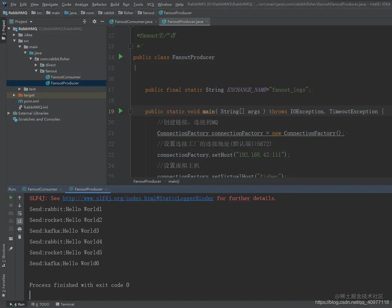This screenshot has height=308, width=392.
Task: Toggle scroll to end of console
Action: tap(20, 221)
